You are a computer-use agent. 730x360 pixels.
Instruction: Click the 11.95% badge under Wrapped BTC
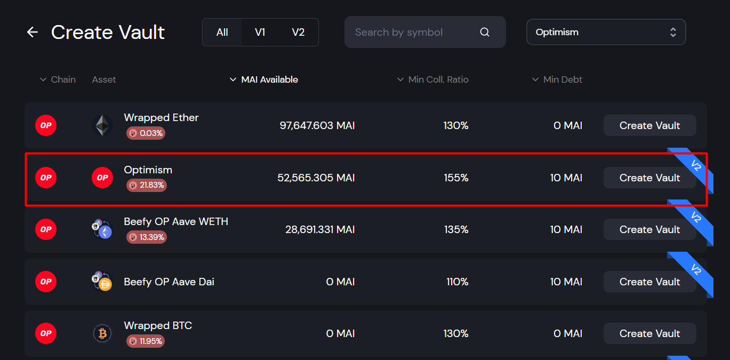[x=146, y=341]
